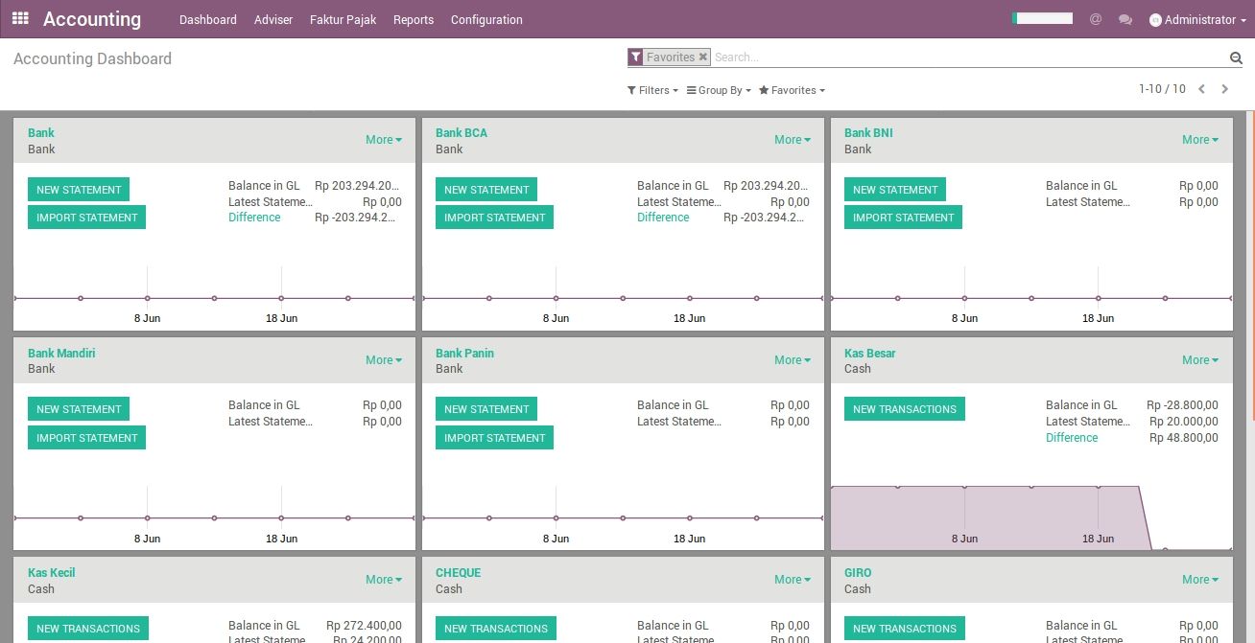Click the Administrator user avatar
The width and height of the screenshot is (1255, 643).
(1155, 20)
